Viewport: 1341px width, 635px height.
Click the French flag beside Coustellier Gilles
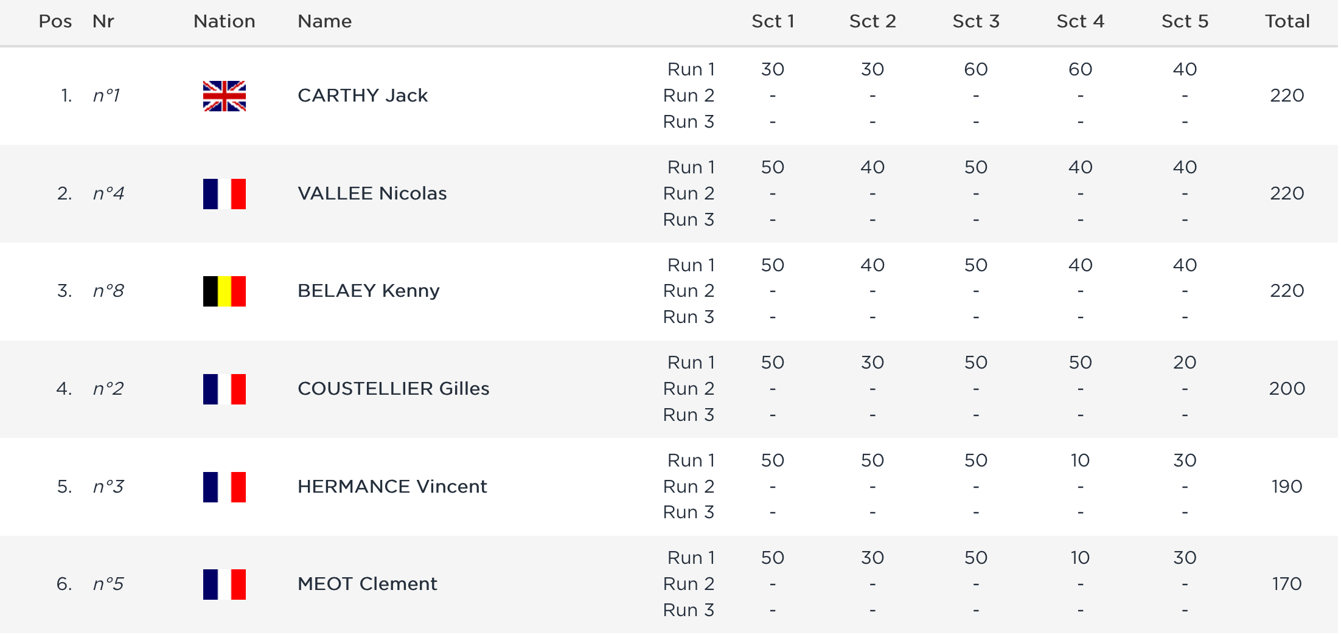224,389
